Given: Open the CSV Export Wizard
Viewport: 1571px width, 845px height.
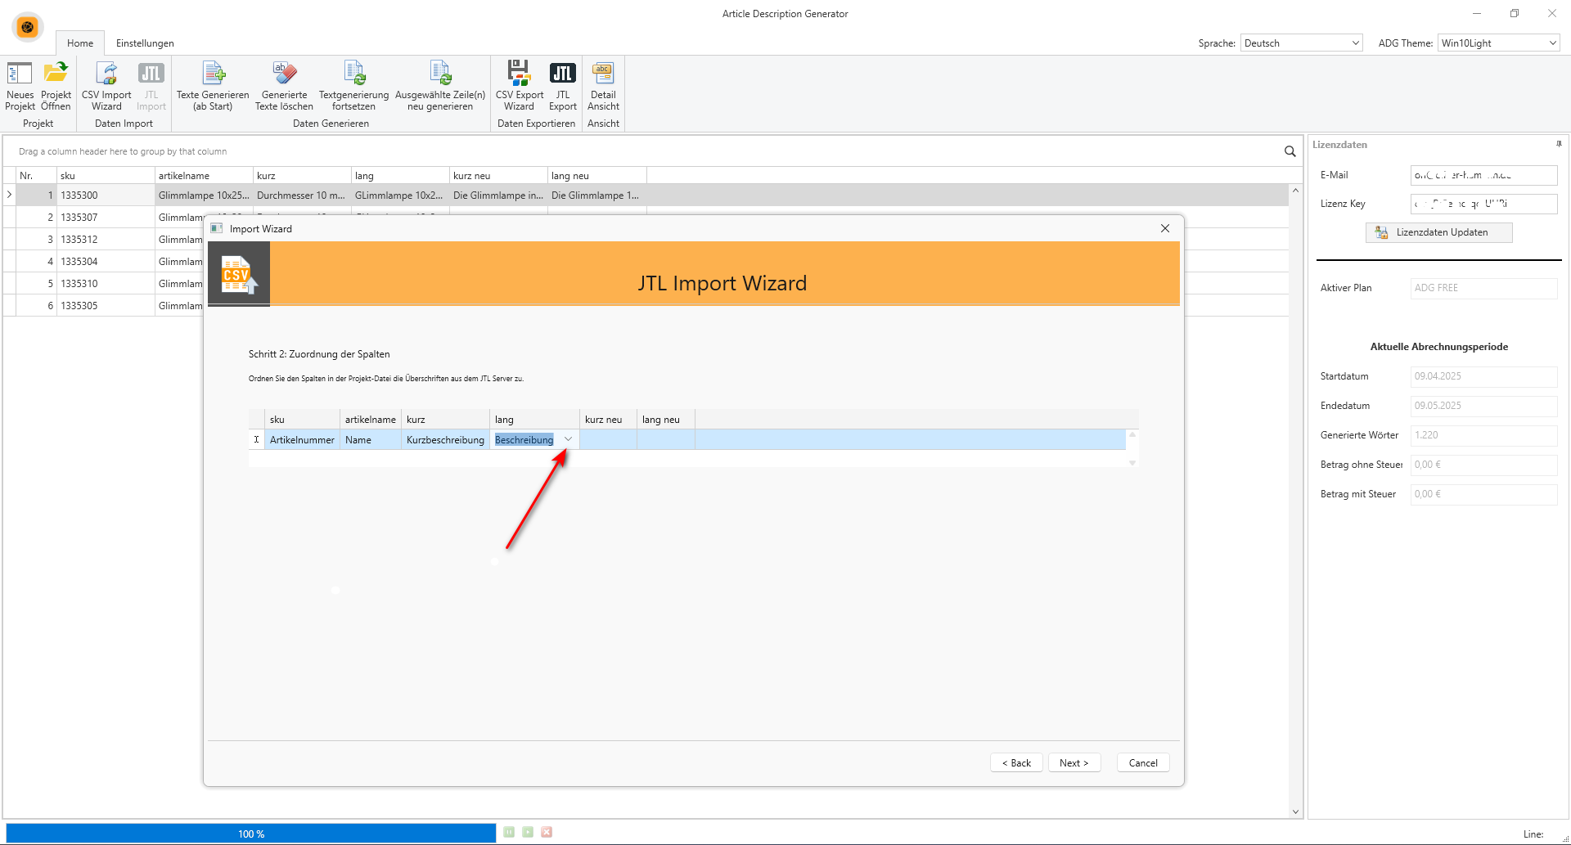Looking at the screenshot, I should point(519,85).
